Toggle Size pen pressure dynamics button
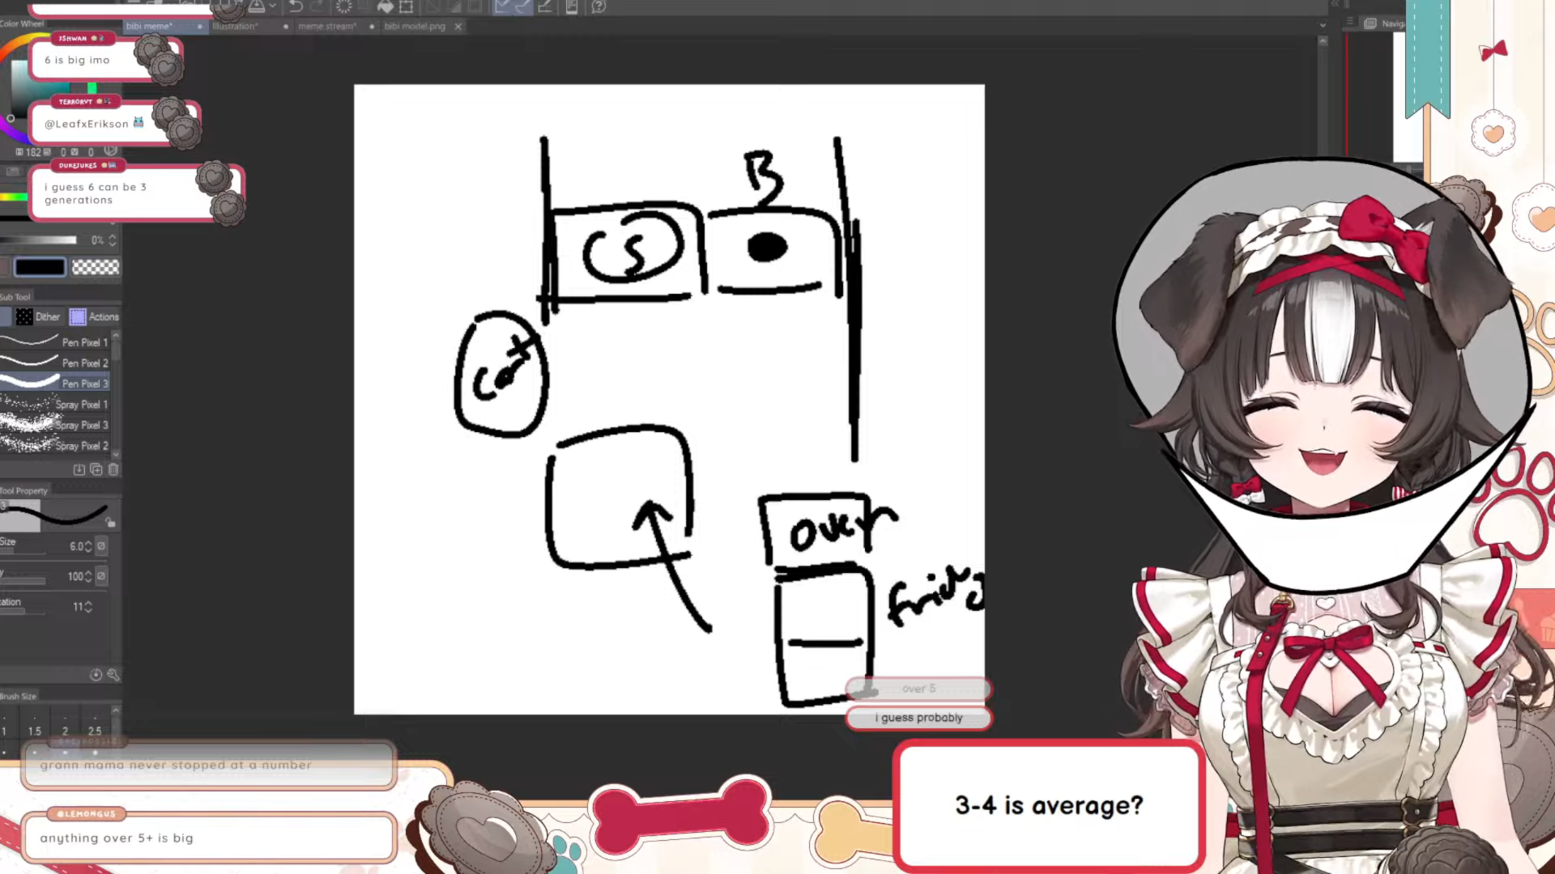The width and height of the screenshot is (1555, 874). (x=101, y=546)
